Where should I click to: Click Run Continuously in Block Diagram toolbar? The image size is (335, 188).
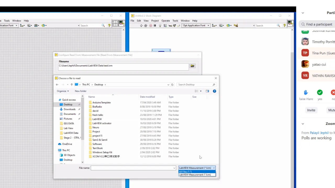pyautogui.click(x=146, y=26)
